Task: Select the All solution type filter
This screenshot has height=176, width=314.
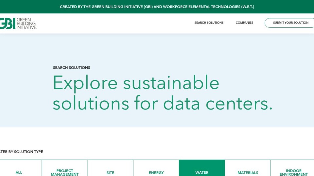Action: 19,172
